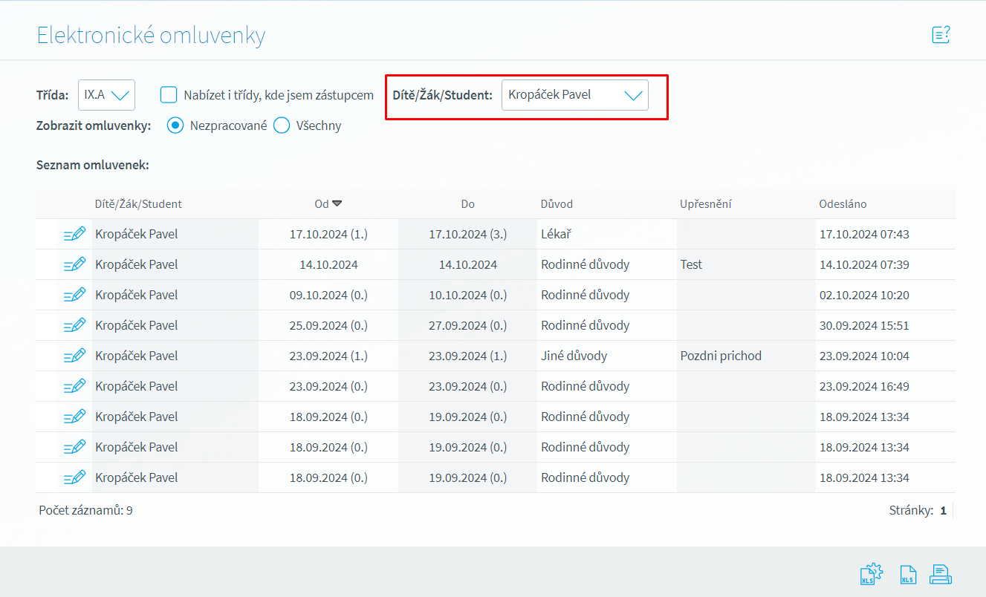
Task: Edit the excuse dated 17.10.2024 with reason Lékař
Action: (x=75, y=234)
